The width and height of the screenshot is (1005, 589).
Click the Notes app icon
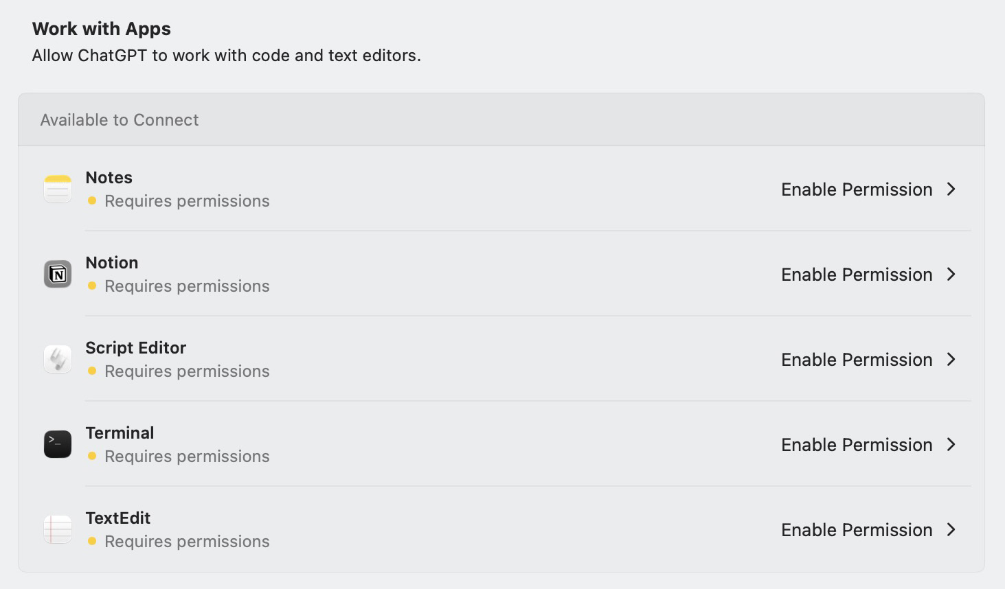click(58, 189)
